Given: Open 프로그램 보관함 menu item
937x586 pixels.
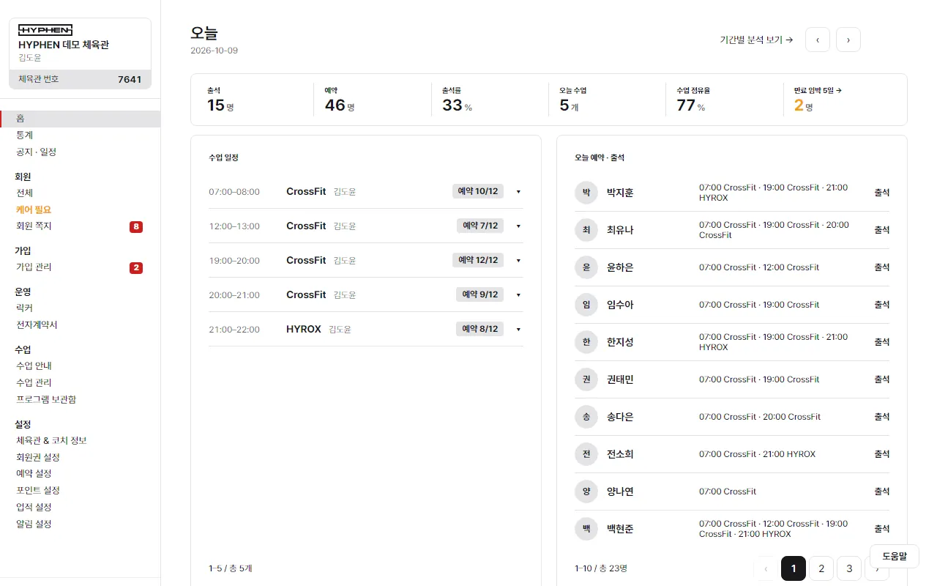Looking at the screenshot, I should pyautogui.click(x=80, y=400).
